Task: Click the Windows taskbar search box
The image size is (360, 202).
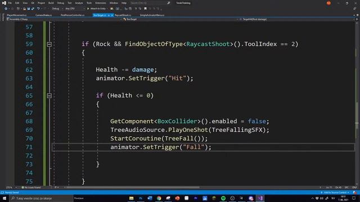Action: (x=41, y=198)
